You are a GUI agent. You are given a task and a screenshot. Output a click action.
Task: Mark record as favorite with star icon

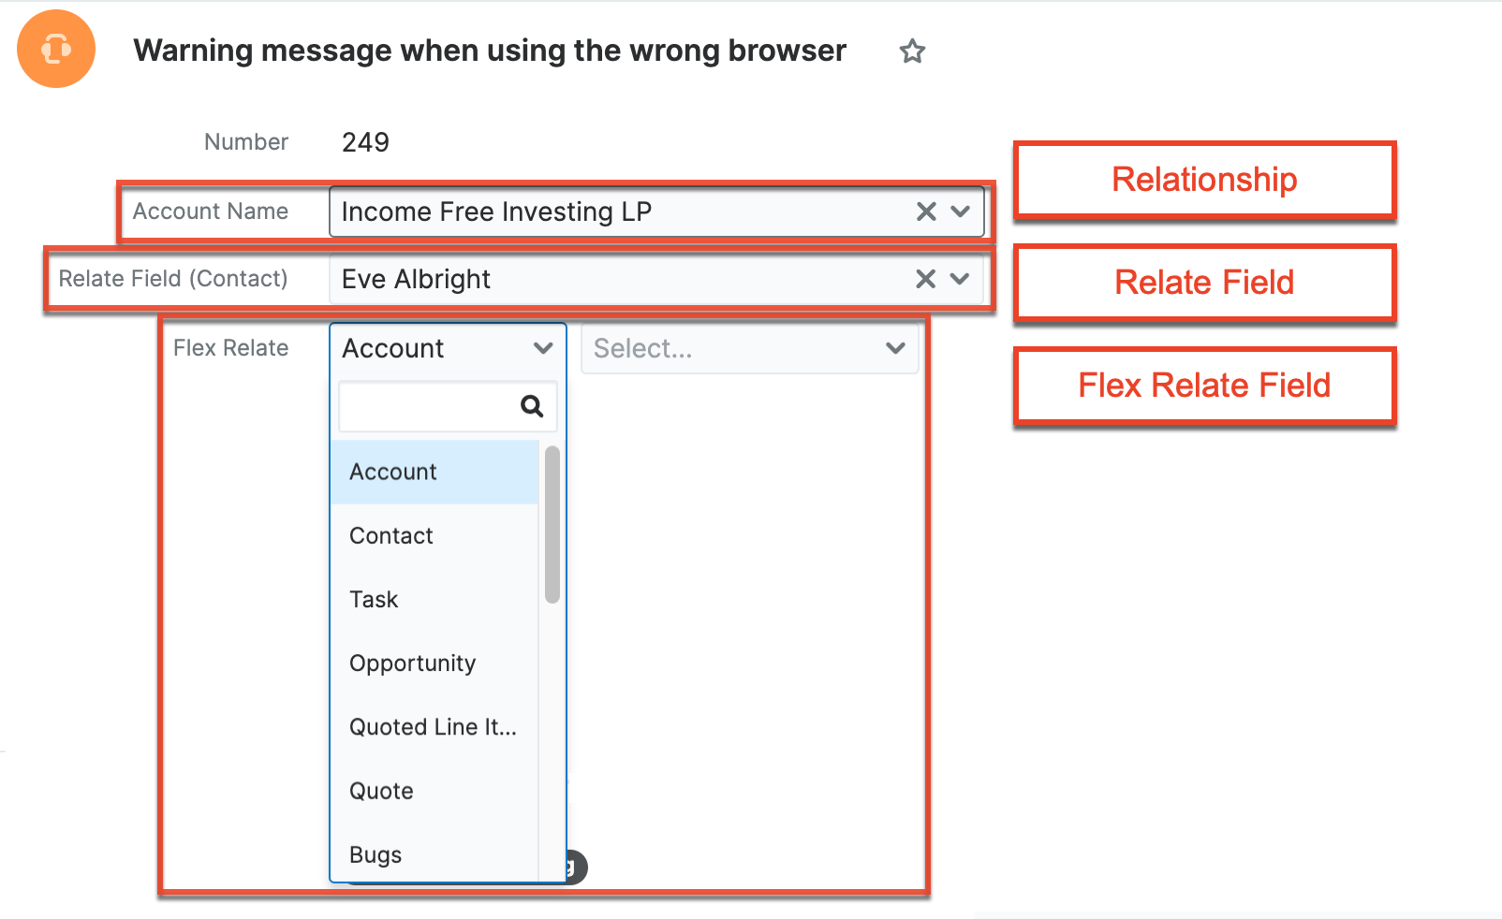(912, 51)
